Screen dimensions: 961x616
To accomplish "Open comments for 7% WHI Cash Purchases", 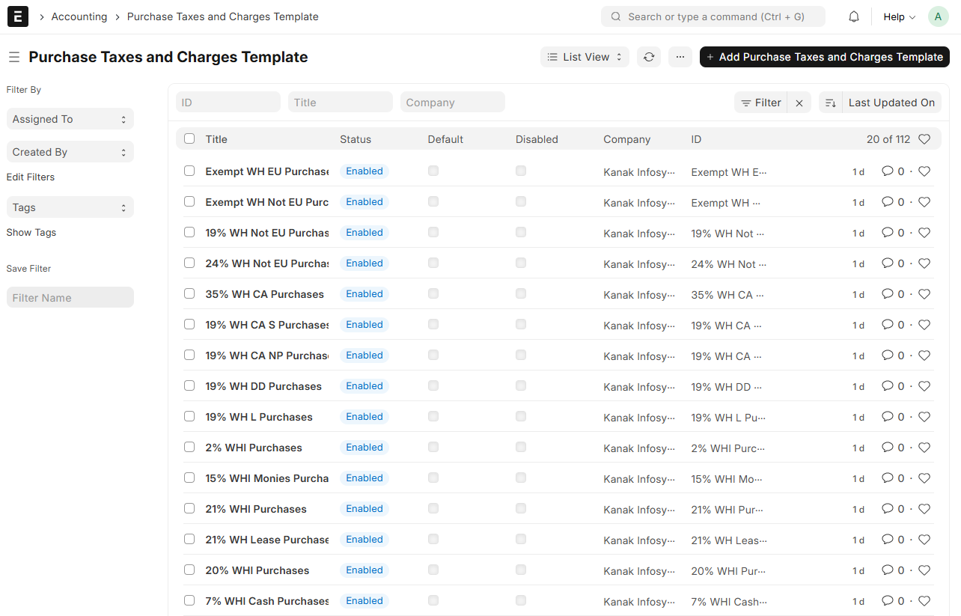I will pyautogui.click(x=893, y=601).
